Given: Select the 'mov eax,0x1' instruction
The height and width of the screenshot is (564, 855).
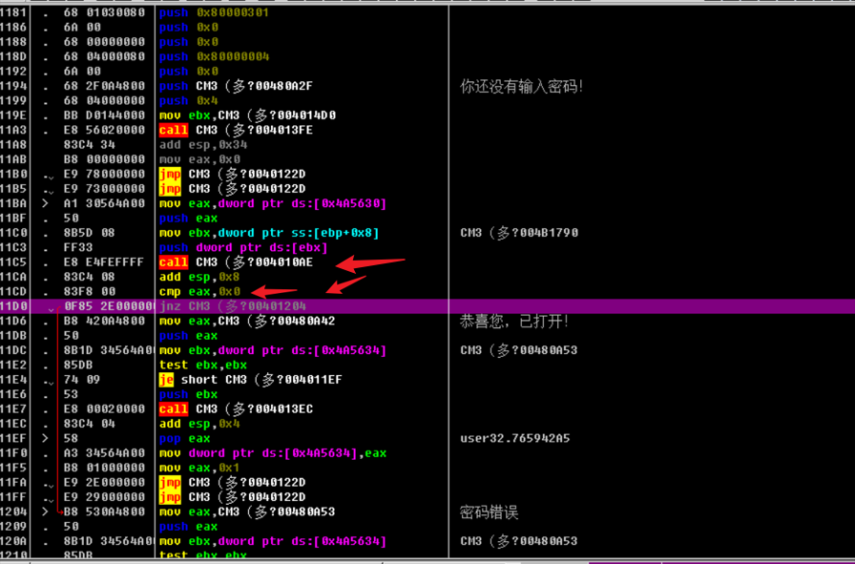Looking at the screenshot, I should 198,469.
